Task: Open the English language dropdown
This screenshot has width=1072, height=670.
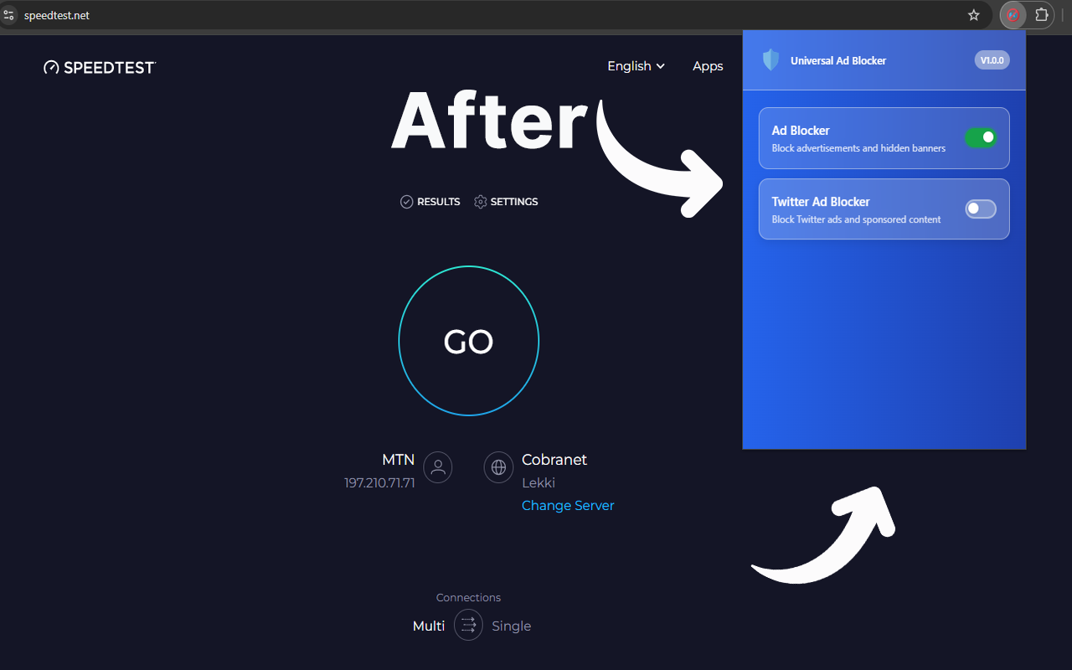Action: pyautogui.click(x=636, y=66)
